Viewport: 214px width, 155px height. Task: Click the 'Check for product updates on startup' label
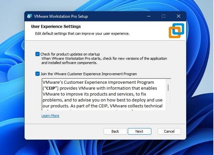tap(70, 54)
